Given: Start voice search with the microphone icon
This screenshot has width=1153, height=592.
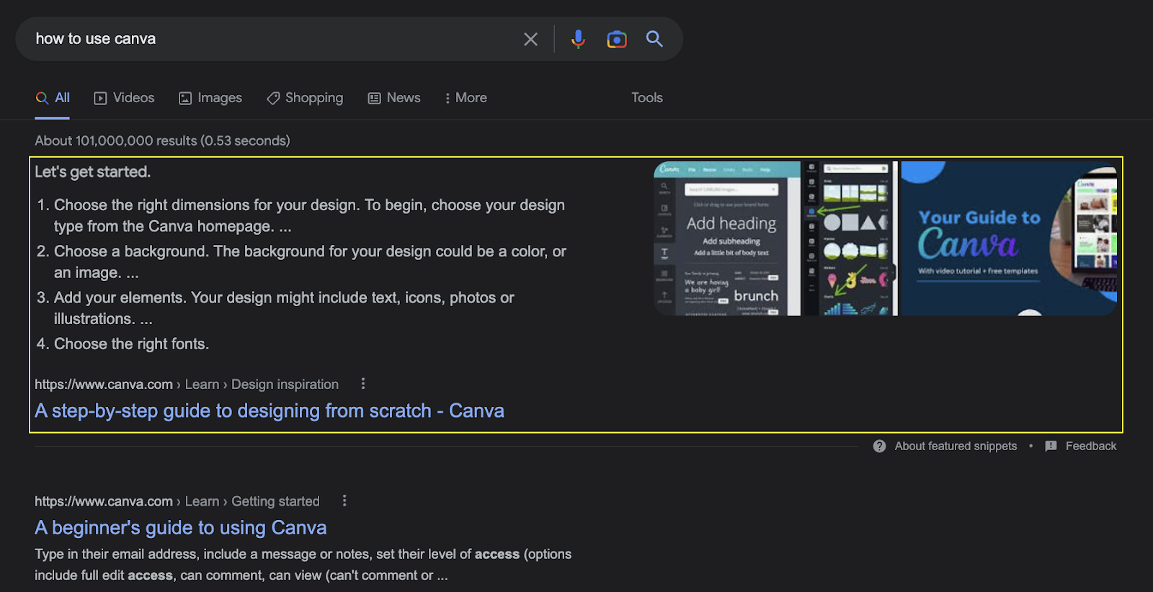Looking at the screenshot, I should click(x=578, y=39).
